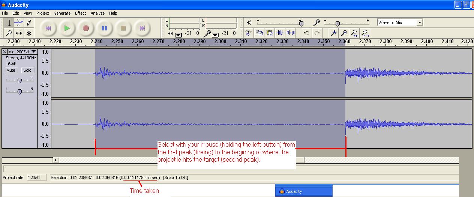474x197 pixels.
Task: Click the Fit selection in window icon
Action: [x=354, y=33]
